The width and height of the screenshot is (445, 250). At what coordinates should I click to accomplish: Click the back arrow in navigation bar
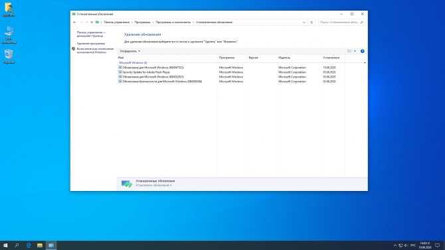pos(74,22)
